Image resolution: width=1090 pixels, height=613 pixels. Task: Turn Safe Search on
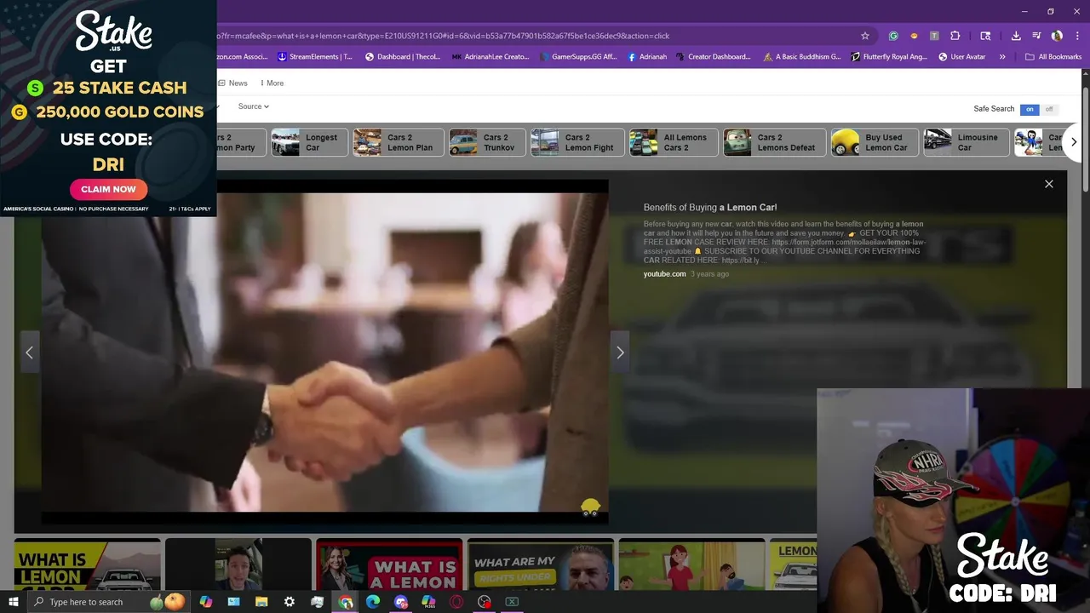[x=1030, y=109]
